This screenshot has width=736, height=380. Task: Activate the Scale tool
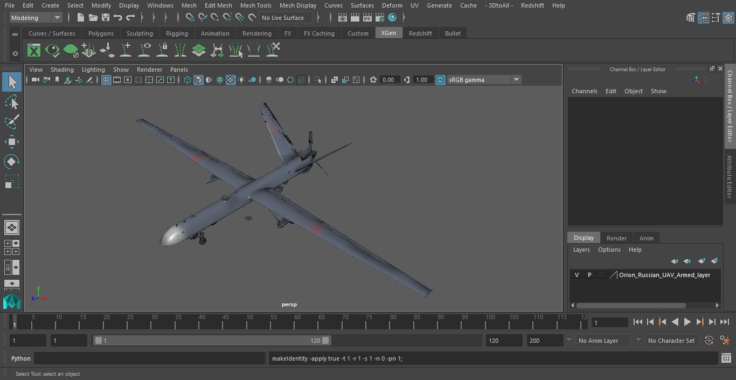tap(12, 182)
